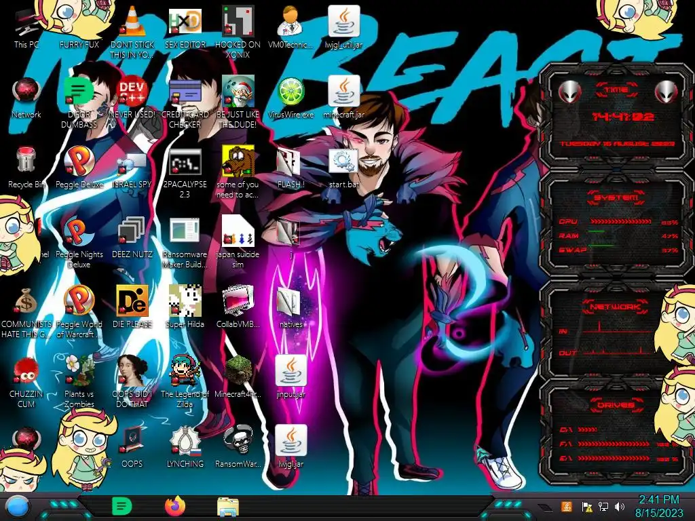Open the Super Hilda icon
Image resolution: width=695 pixels, height=521 pixels.
185,301
